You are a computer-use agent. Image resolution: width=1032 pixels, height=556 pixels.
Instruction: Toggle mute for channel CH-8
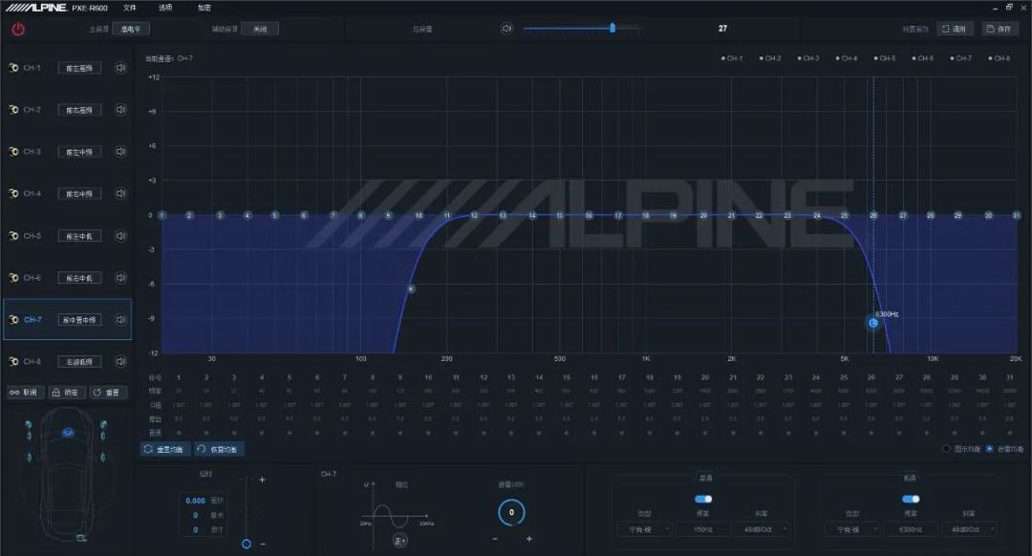[120, 361]
